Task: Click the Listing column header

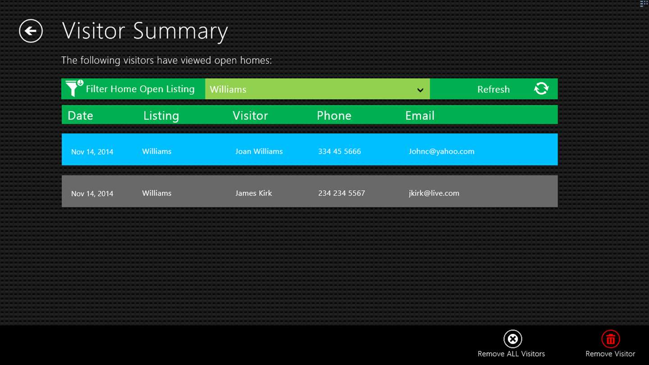Action: click(161, 116)
